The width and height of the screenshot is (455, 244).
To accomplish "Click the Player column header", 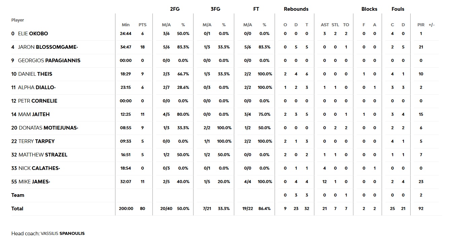I will 17,20.
